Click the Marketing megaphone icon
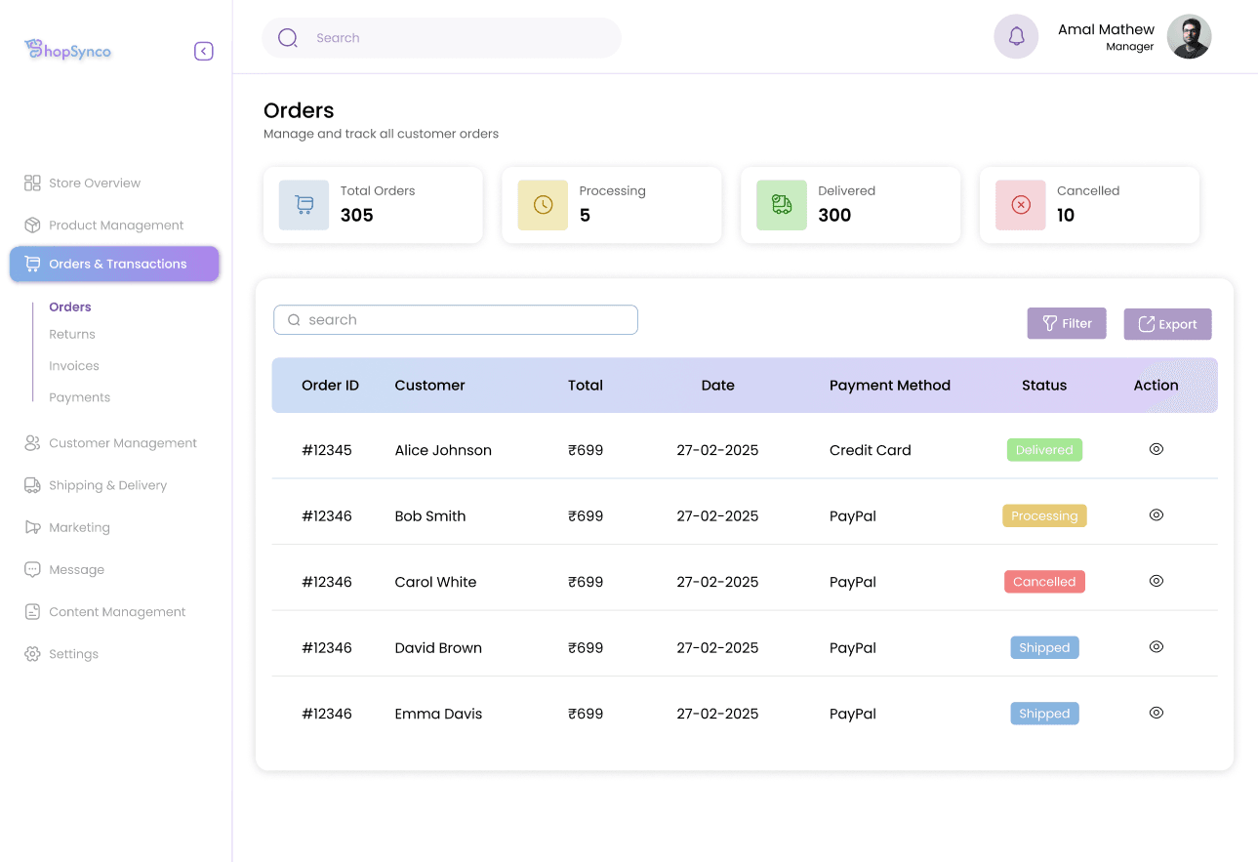 [32, 527]
